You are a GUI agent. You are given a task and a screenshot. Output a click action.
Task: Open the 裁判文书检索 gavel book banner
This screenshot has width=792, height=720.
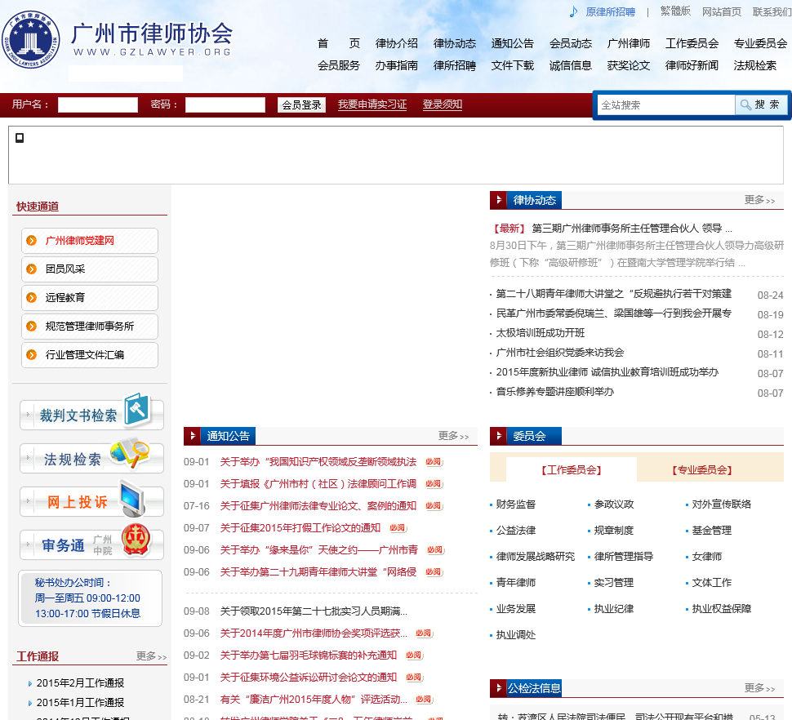91,412
